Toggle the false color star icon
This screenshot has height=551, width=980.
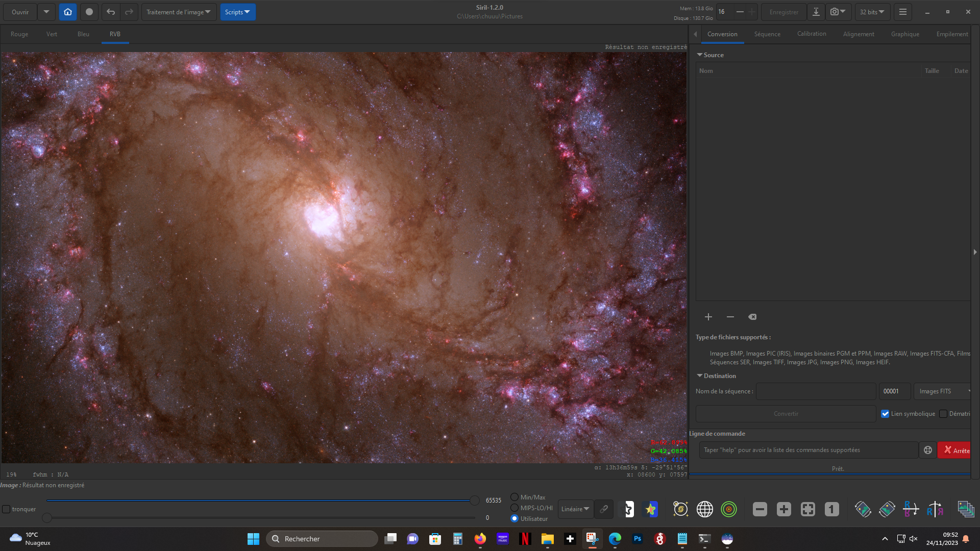(x=651, y=509)
